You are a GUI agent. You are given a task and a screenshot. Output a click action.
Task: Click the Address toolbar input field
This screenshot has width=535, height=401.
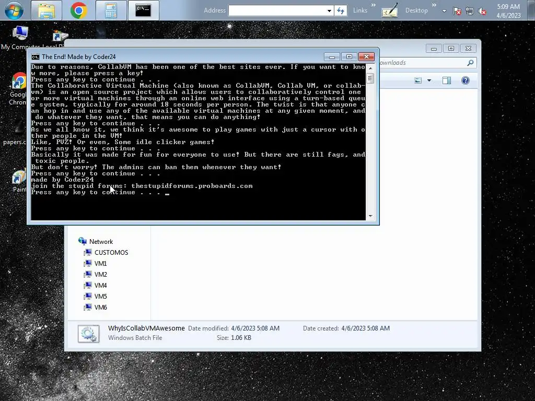point(276,10)
